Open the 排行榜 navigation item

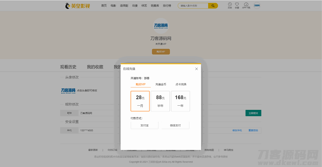[167, 6]
